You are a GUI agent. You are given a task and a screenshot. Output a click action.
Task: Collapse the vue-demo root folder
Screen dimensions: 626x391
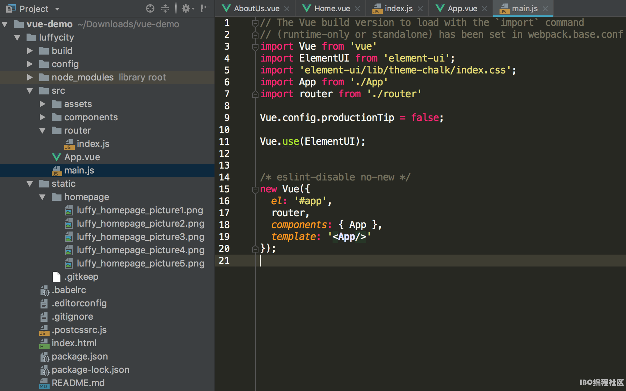(5, 24)
